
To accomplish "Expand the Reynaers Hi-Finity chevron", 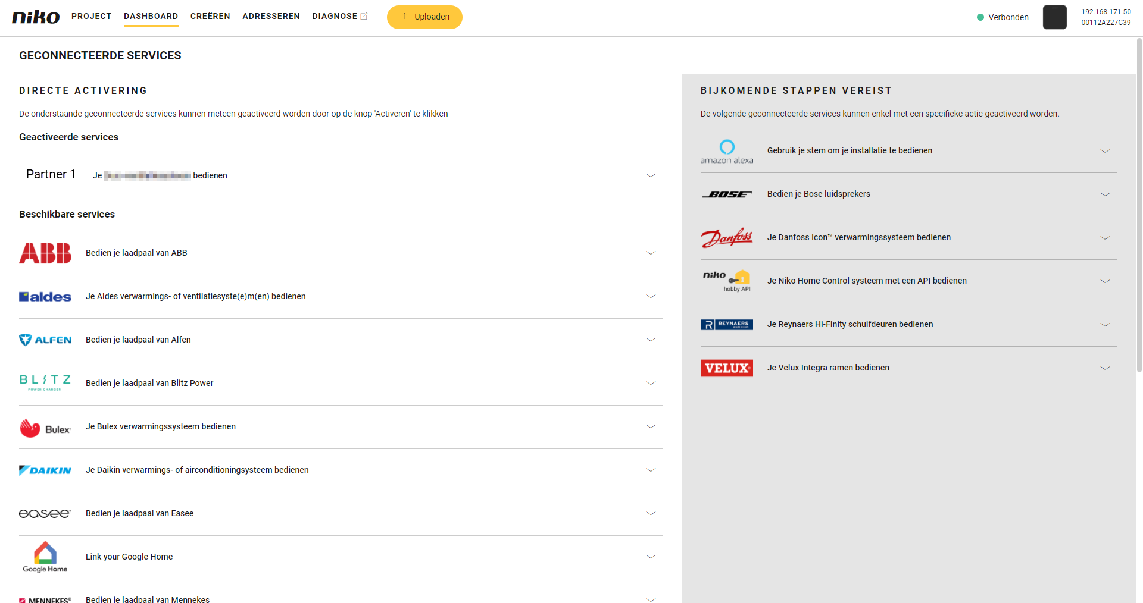I will 1105,325.
